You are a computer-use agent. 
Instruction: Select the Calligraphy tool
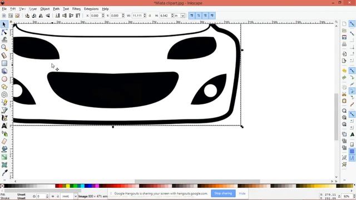(4, 118)
